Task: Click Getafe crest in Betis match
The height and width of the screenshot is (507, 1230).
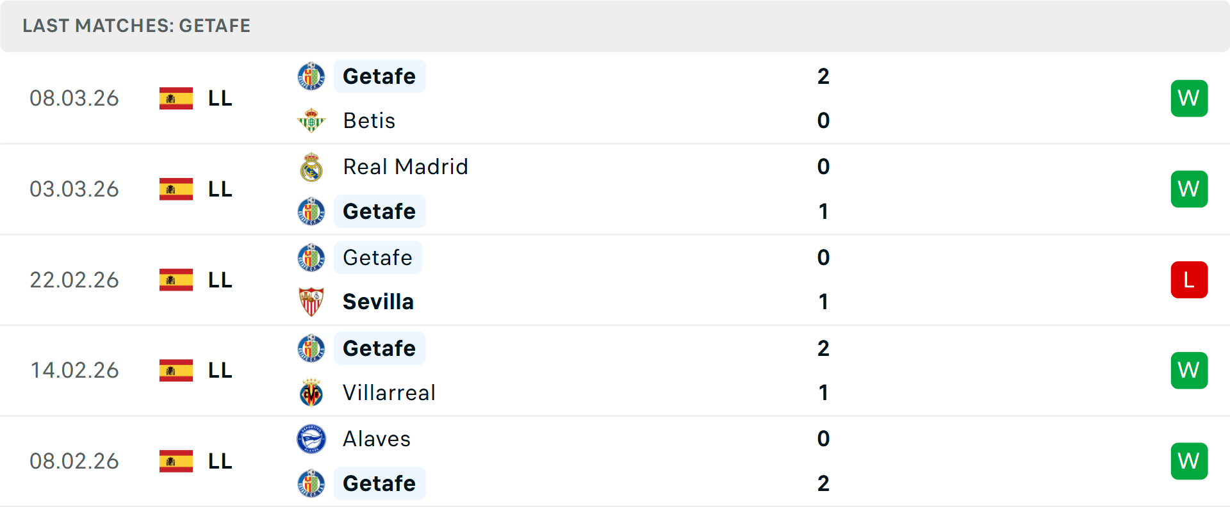Action: click(311, 76)
